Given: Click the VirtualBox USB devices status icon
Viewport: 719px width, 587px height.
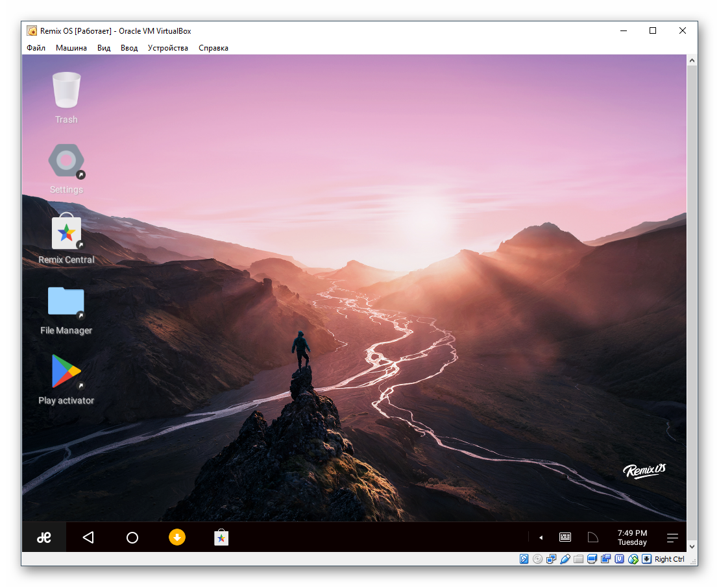Looking at the screenshot, I should click(565, 559).
